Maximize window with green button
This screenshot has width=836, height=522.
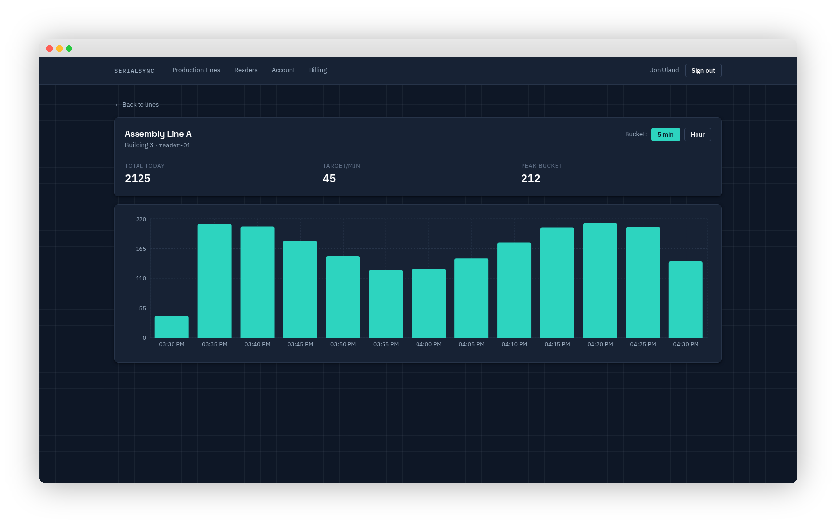[69, 48]
